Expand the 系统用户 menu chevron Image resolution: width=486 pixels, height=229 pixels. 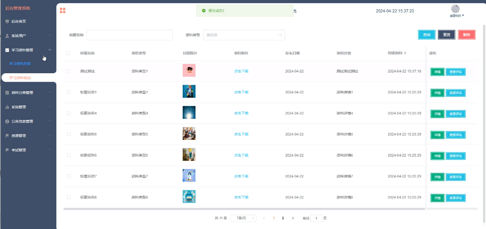[x=50, y=36]
